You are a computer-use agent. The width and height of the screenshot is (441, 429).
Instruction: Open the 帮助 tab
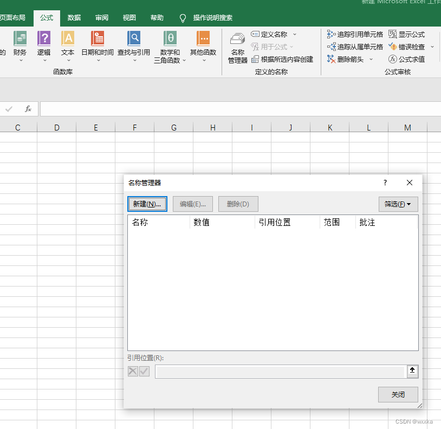157,18
